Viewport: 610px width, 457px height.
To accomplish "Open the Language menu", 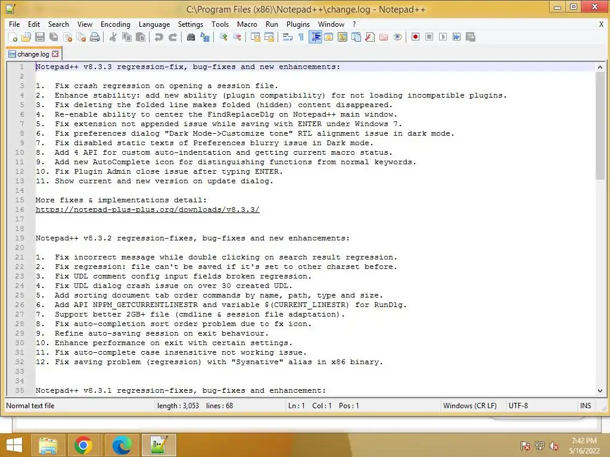I will [x=154, y=24].
